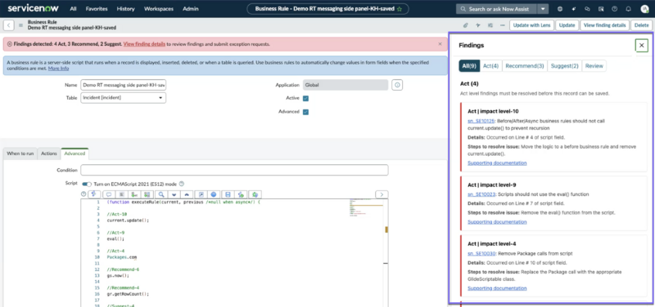Image resolution: width=655 pixels, height=307 pixels.
Task: Open the Review findings tab
Action: click(594, 66)
